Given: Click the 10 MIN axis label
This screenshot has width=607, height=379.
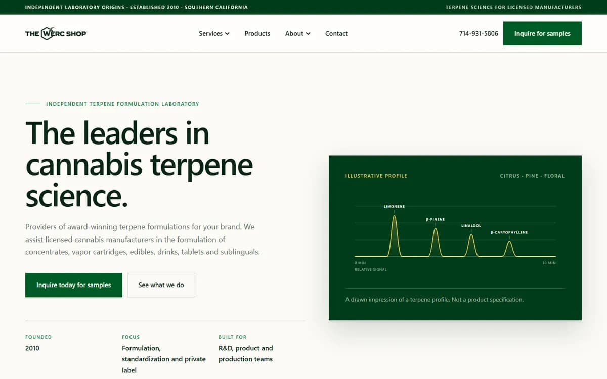Looking at the screenshot, I should tap(549, 263).
